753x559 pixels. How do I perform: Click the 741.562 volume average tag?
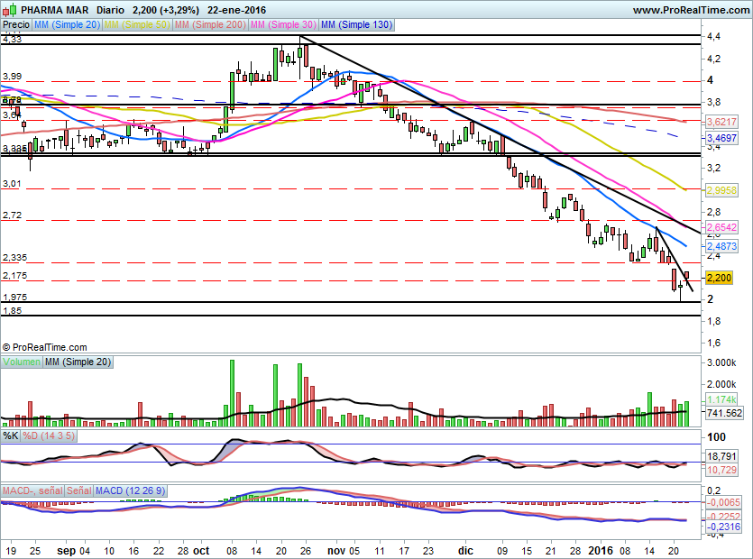tap(724, 413)
